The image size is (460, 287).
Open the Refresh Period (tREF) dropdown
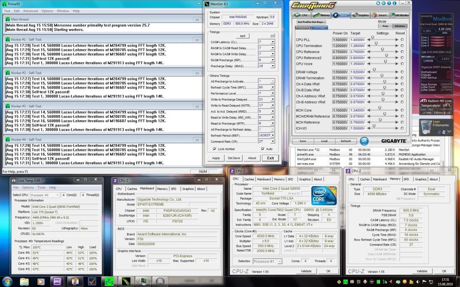272,135
